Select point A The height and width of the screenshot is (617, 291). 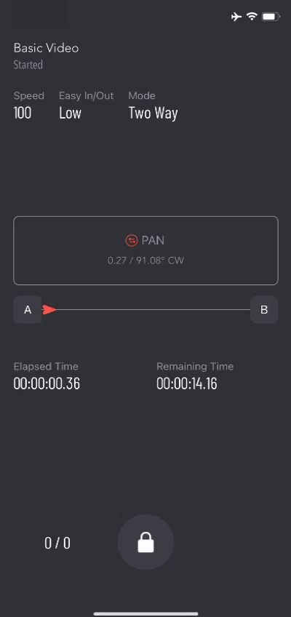click(28, 310)
